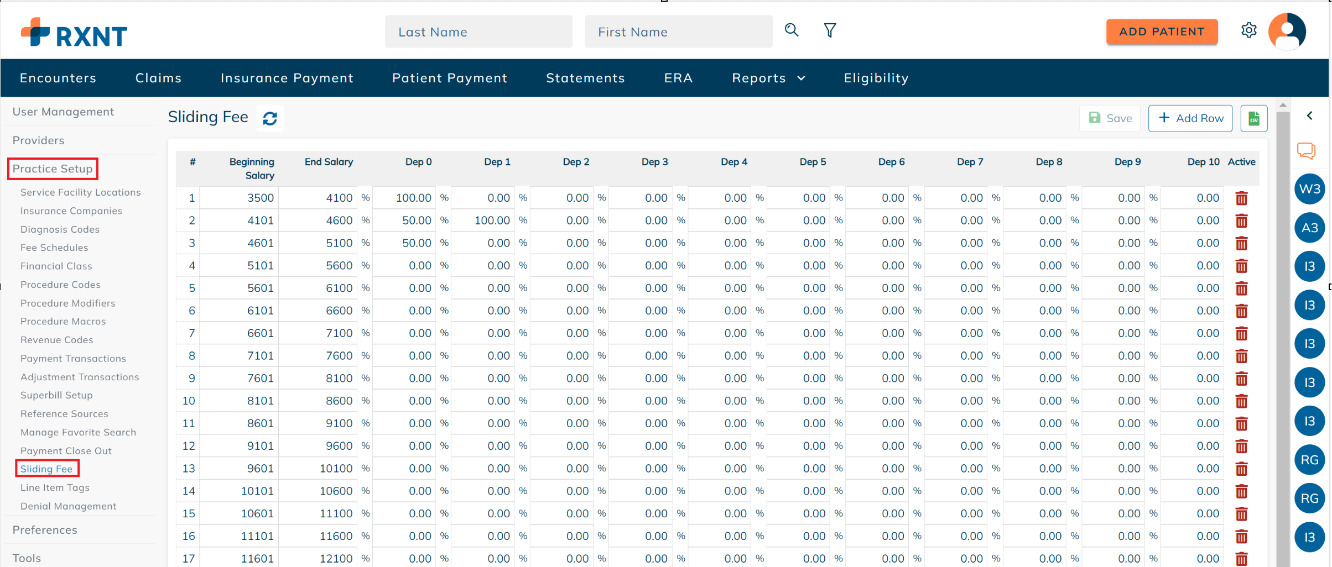This screenshot has height=567, width=1332.
Task: Open the Eligibility menu item
Action: (876, 78)
